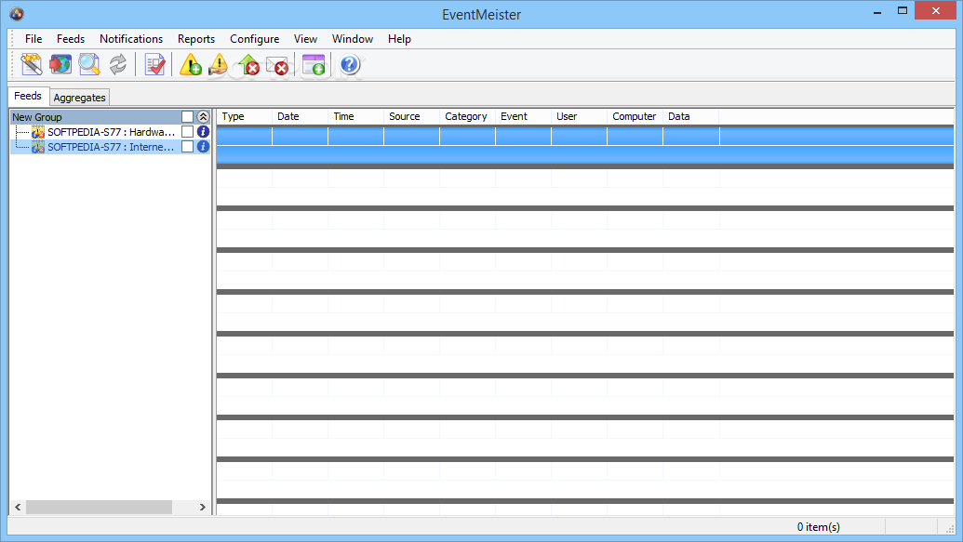Screen dimensions: 963x542
Task: Tick checkbox for SOFTPEDIA-S77 Hardware feed
Action: pyautogui.click(x=187, y=131)
